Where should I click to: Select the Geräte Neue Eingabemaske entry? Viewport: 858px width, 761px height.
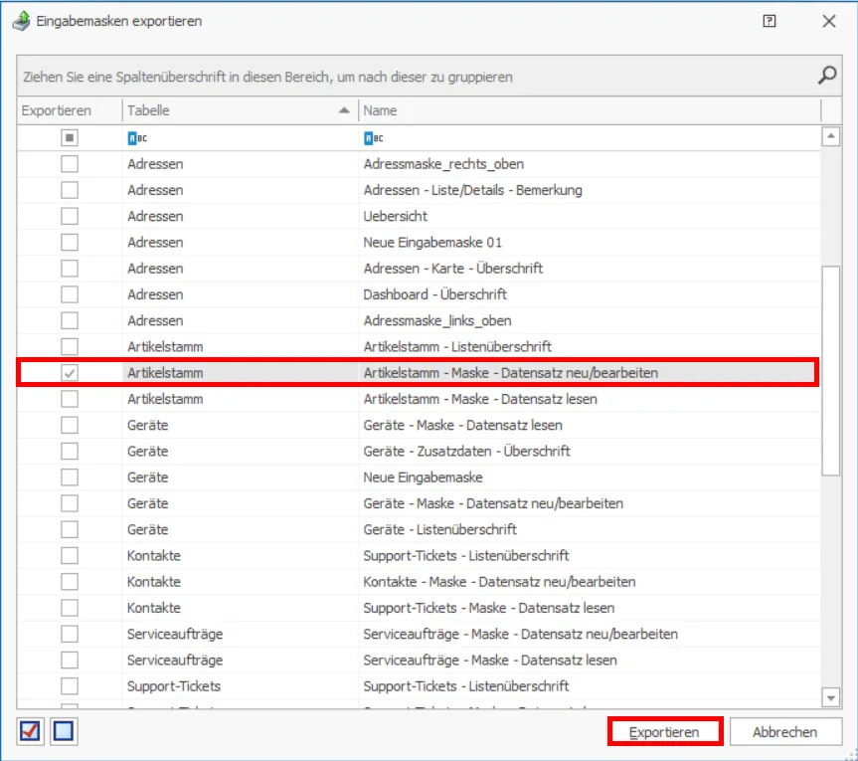423,477
